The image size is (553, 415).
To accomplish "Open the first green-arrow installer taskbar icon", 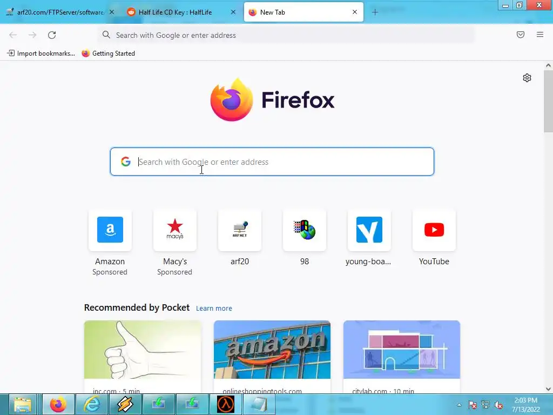I will click(x=158, y=404).
